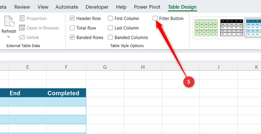The width and height of the screenshot is (261, 134).
Task: Select column H header
Action: click(143, 67)
